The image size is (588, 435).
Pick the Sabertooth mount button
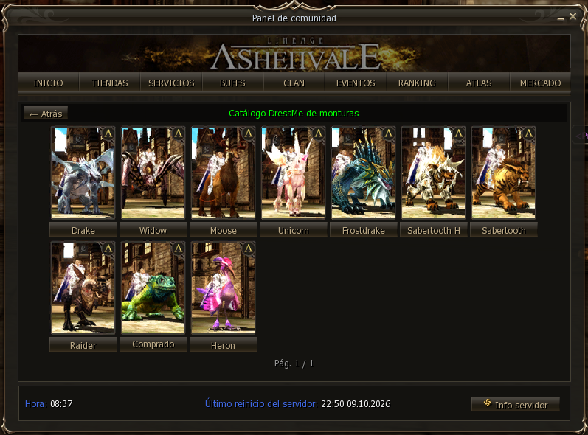pyautogui.click(x=504, y=230)
